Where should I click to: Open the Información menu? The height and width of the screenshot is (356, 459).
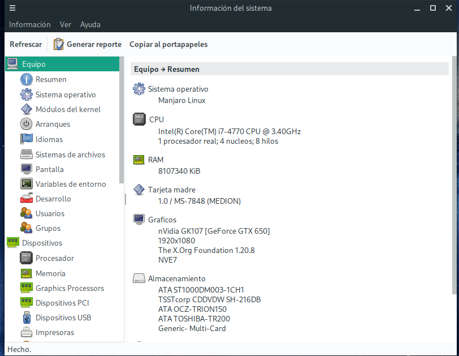(x=29, y=24)
